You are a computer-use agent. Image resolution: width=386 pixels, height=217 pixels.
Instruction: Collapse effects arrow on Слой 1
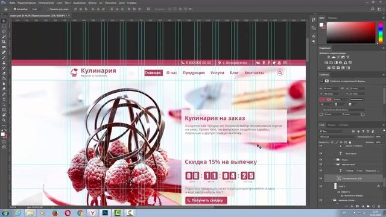click(382, 186)
